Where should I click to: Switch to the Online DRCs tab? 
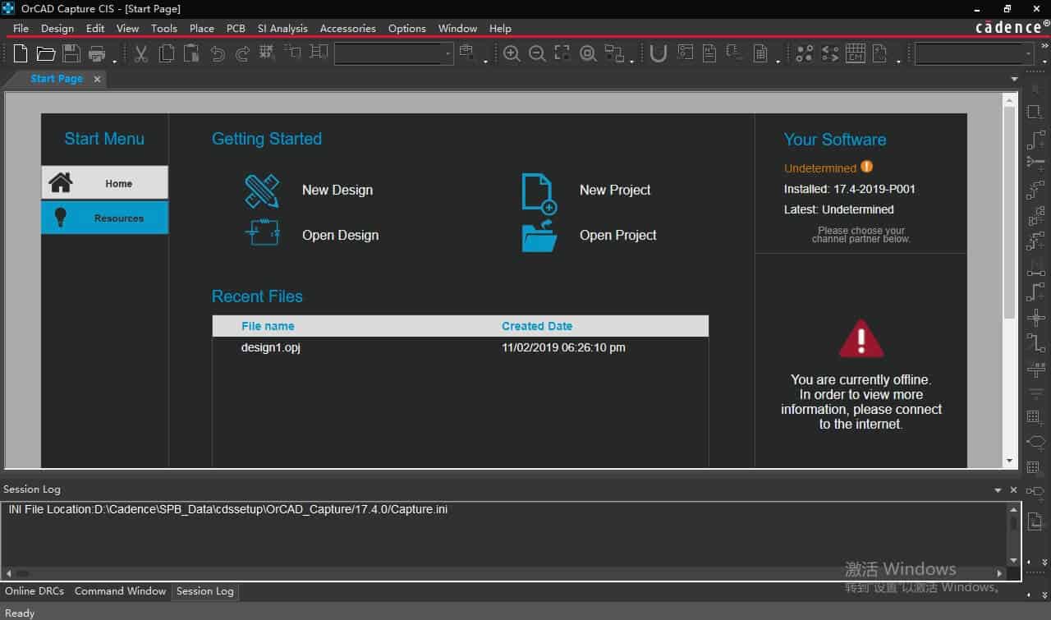pos(34,591)
